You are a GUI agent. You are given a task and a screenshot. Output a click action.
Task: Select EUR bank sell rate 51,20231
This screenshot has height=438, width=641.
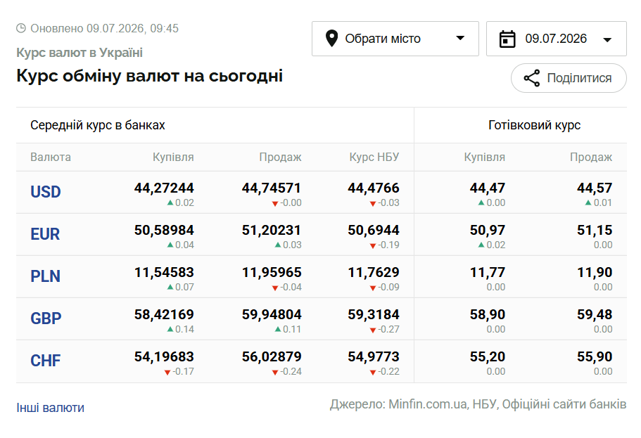272,230
